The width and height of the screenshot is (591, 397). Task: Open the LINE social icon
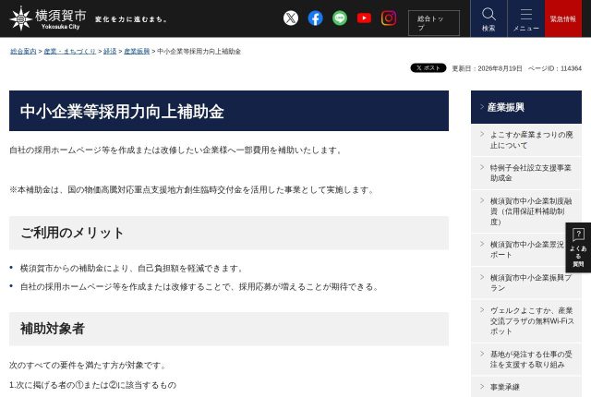coord(340,18)
